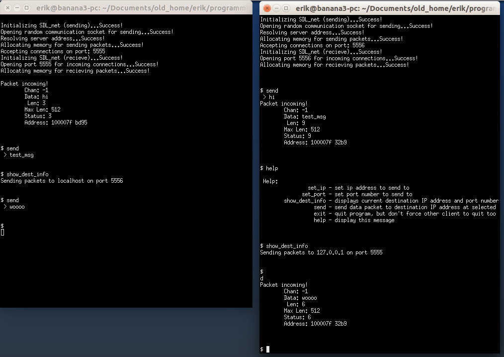
Task: Click the 'set_ip' help entry in right terminal
Action: [358, 188]
